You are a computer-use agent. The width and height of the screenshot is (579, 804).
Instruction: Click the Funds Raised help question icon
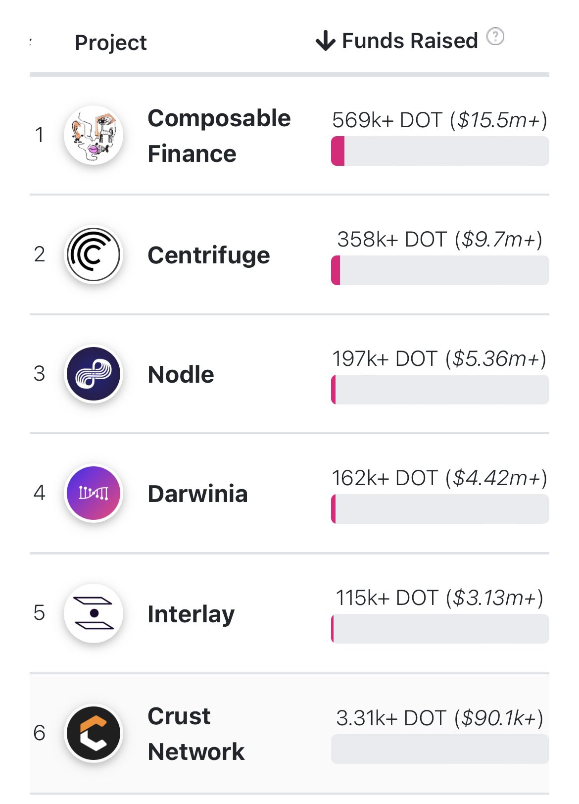(495, 37)
